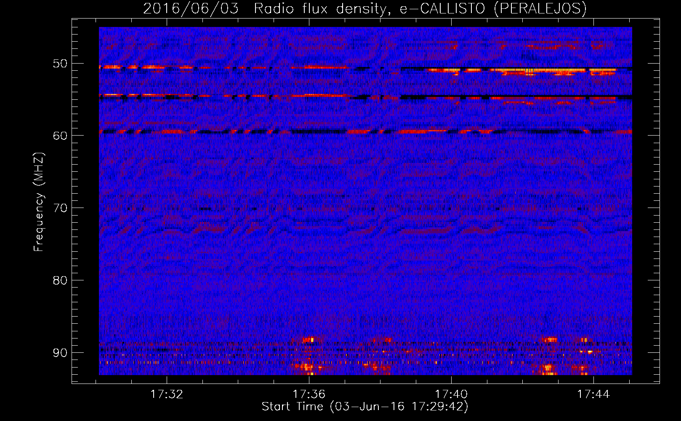The image size is (681, 421).
Task: Click the plot title mentioning e-CALLISTO (PERALEJOS)
Action: click(364, 9)
